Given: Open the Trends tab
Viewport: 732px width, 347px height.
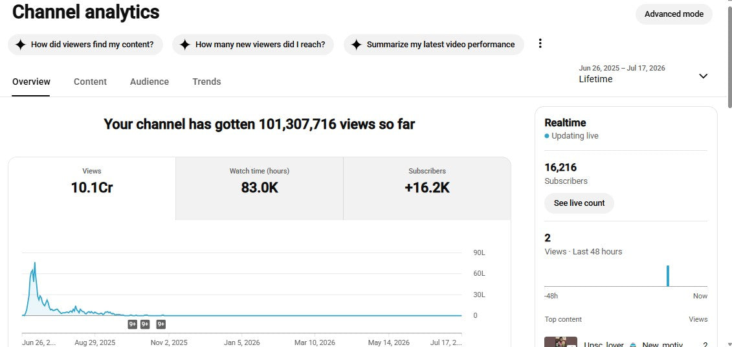Looking at the screenshot, I should coord(206,82).
